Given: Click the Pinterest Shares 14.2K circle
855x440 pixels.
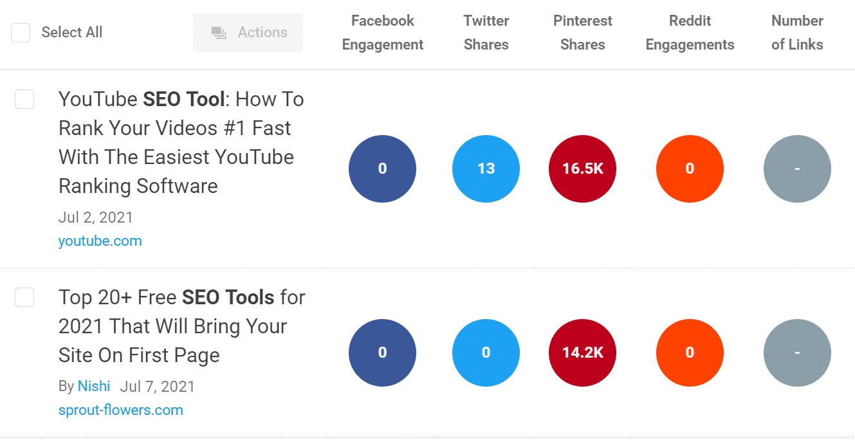Looking at the screenshot, I should [x=582, y=353].
